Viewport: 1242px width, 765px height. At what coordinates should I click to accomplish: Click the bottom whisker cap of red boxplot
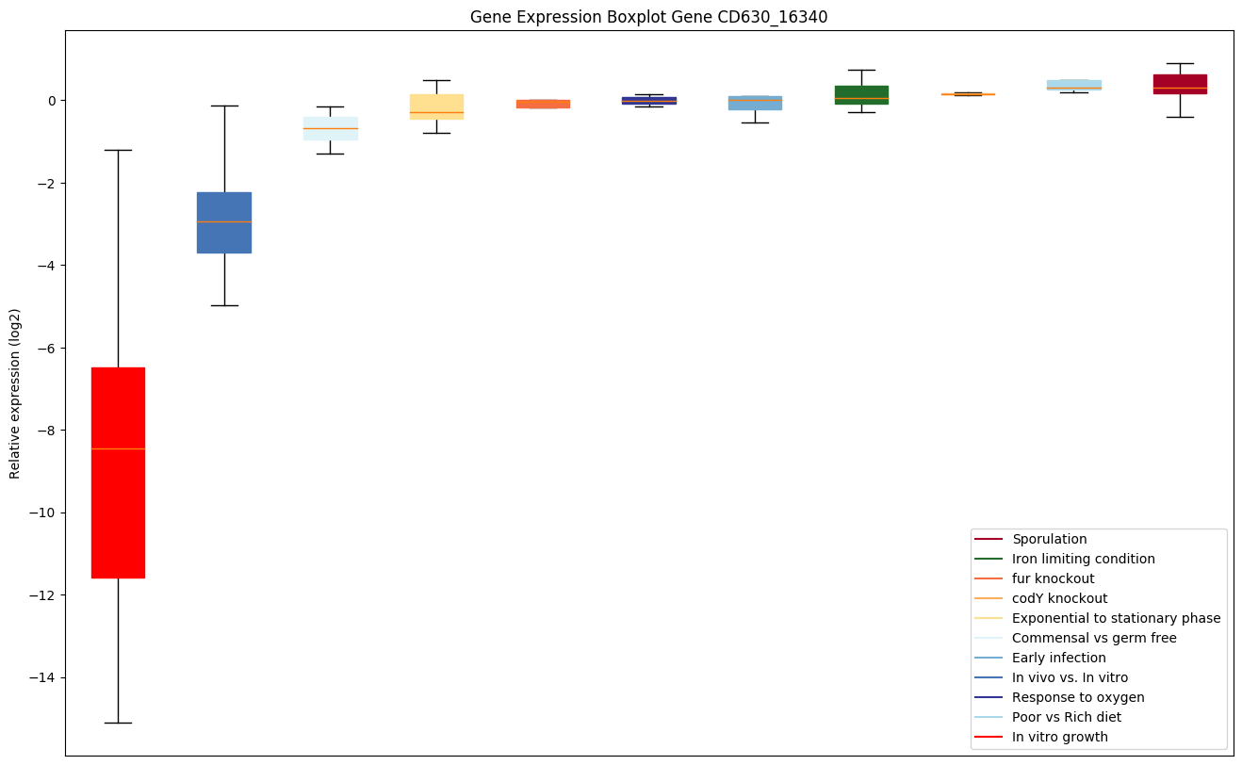pyautogui.click(x=118, y=723)
